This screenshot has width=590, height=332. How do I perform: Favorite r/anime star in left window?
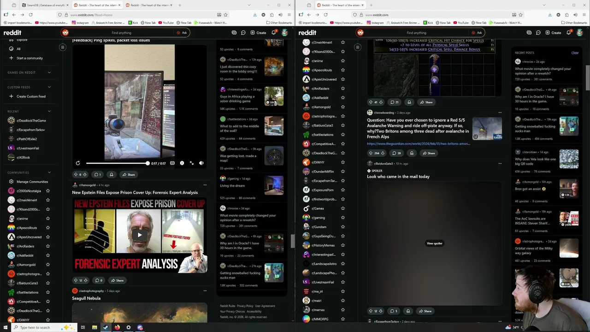tap(48, 219)
